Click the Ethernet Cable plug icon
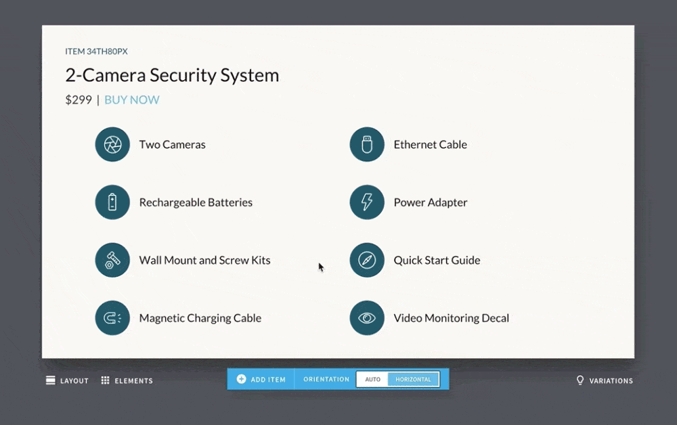This screenshot has width=677, height=425. click(x=367, y=144)
